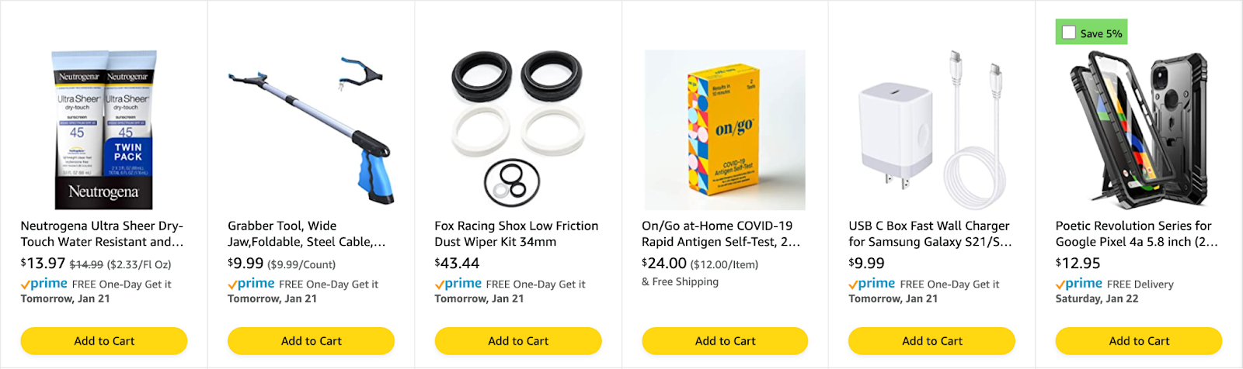Add the Grabber Tool to cart
This screenshot has width=1243, height=369.
pos(311,341)
